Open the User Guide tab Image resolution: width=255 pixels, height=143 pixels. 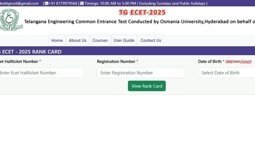(124, 40)
